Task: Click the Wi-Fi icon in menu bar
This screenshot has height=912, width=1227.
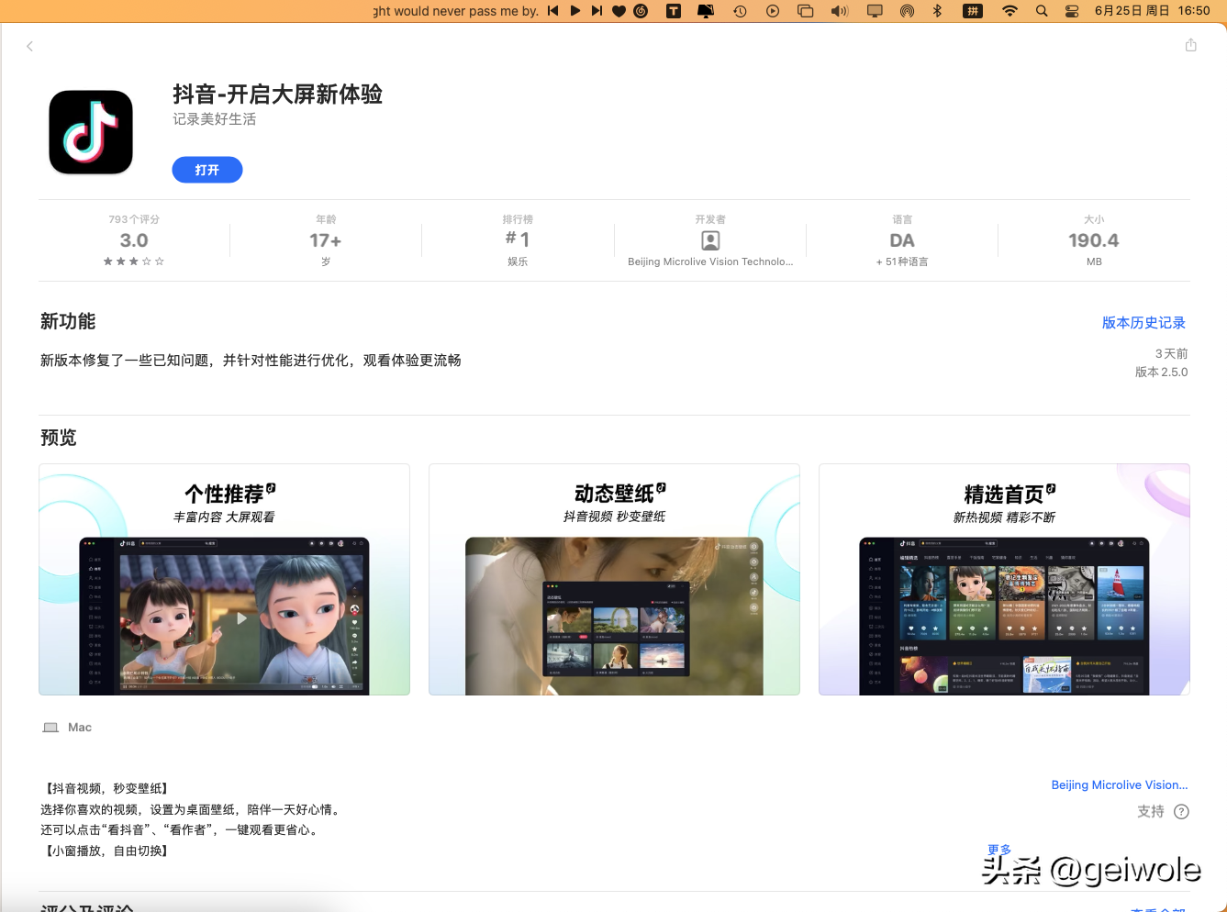Action: click(1009, 11)
